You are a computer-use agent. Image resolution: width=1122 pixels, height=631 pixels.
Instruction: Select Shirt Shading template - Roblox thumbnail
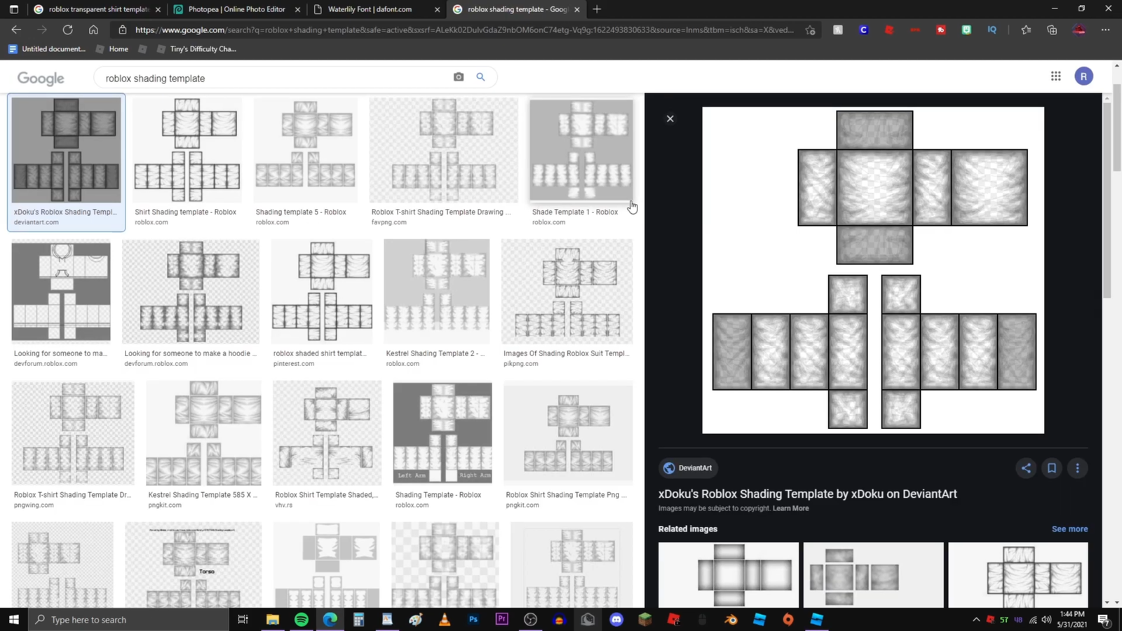pos(187,151)
